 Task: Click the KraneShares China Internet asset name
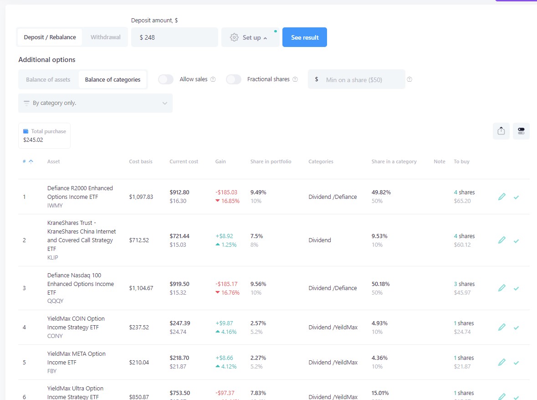point(82,236)
